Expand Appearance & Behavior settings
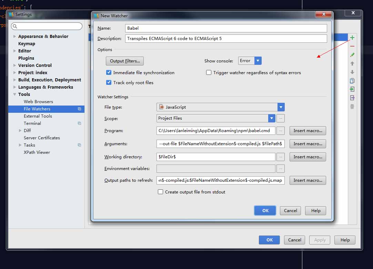 pyautogui.click(x=14, y=37)
